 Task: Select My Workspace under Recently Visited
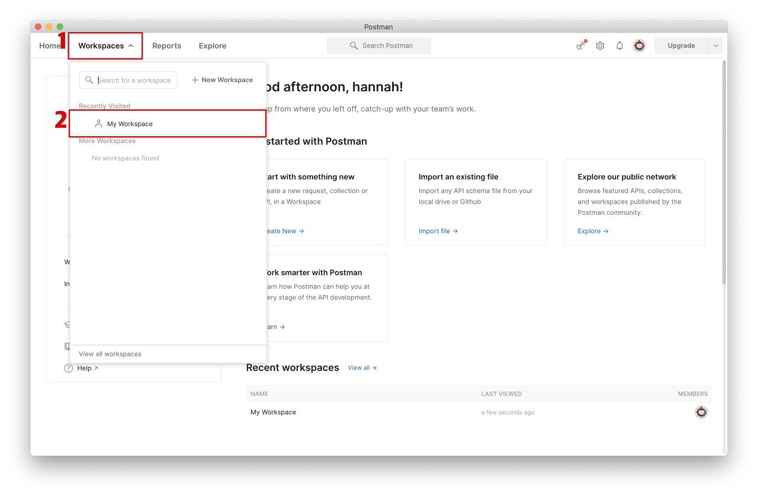click(168, 124)
